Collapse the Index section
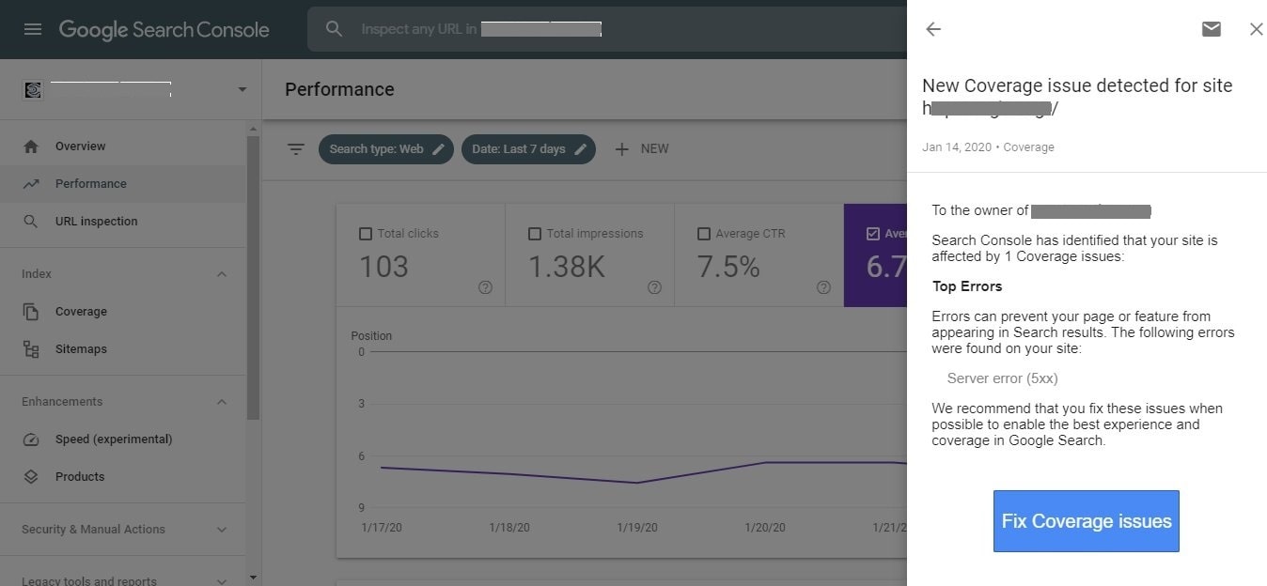This screenshot has width=1267, height=586. (x=222, y=274)
